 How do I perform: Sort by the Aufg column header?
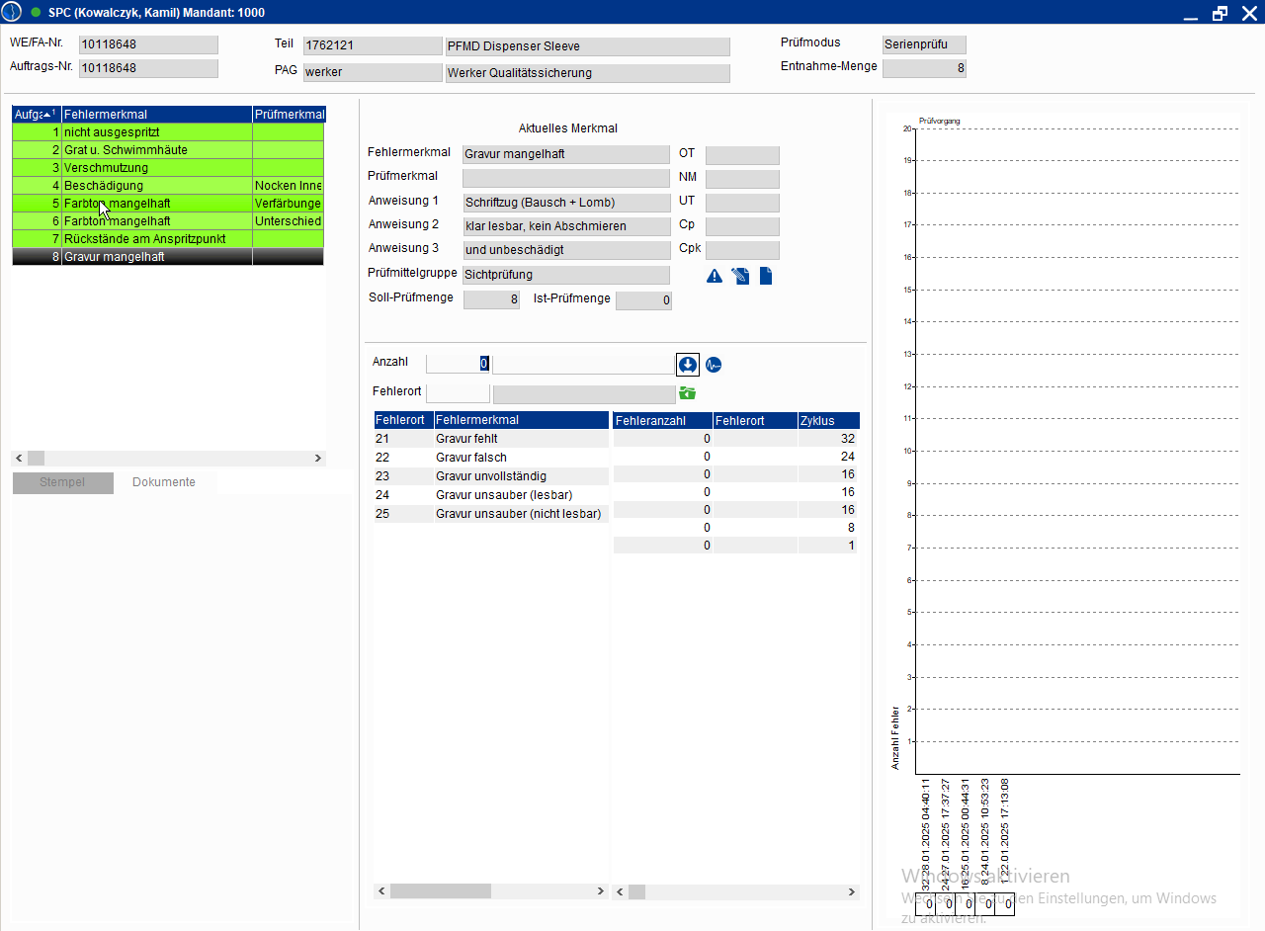pos(36,115)
